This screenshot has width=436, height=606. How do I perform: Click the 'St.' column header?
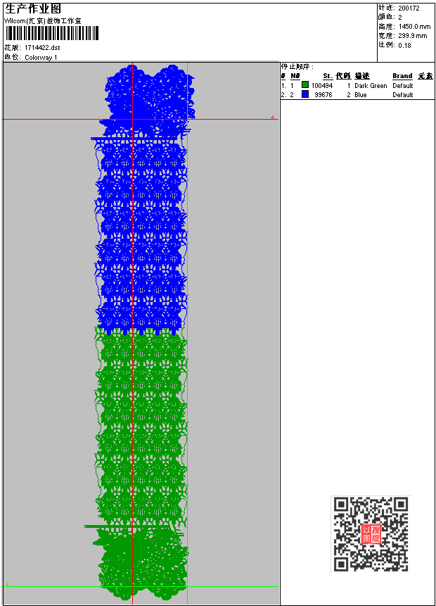[x=328, y=76]
